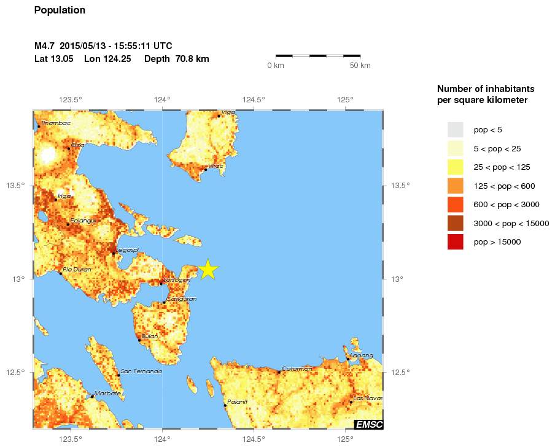Select the Bulan city marker
This screenshot has width=555, height=448.
coord(139,340)
